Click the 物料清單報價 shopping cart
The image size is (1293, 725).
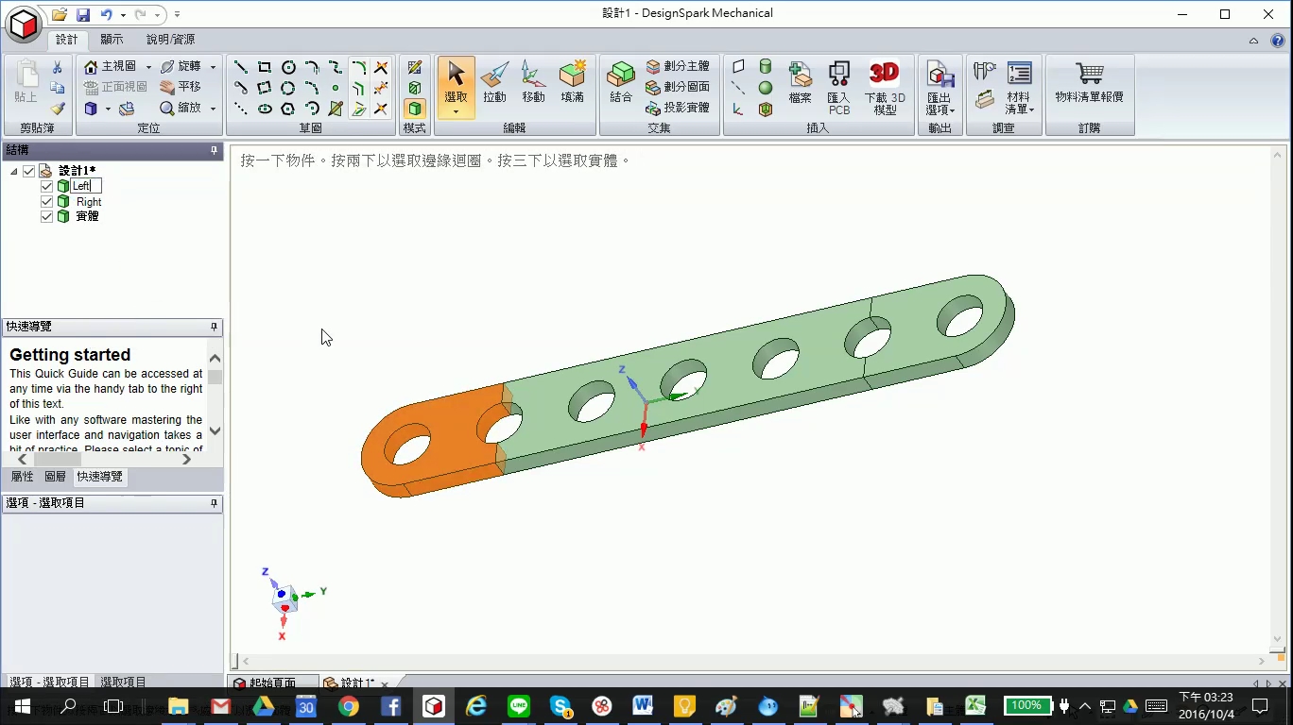[x=1090, y=82]
